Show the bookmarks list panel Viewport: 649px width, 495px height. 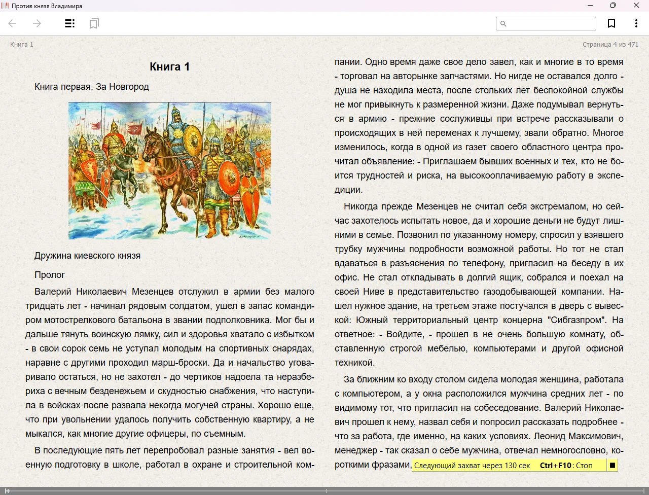click(94, 23)
